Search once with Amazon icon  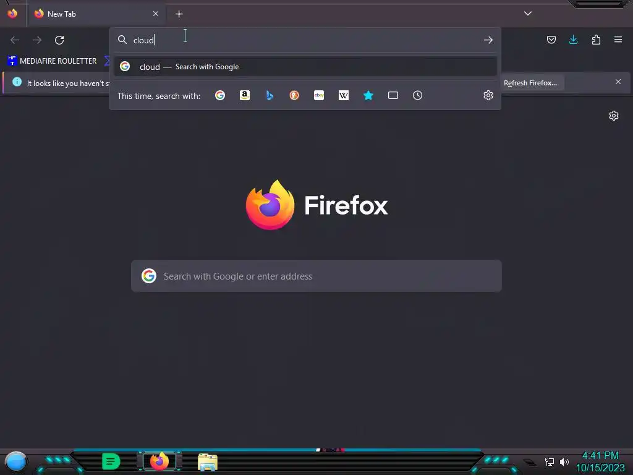(x=245, y=95)
